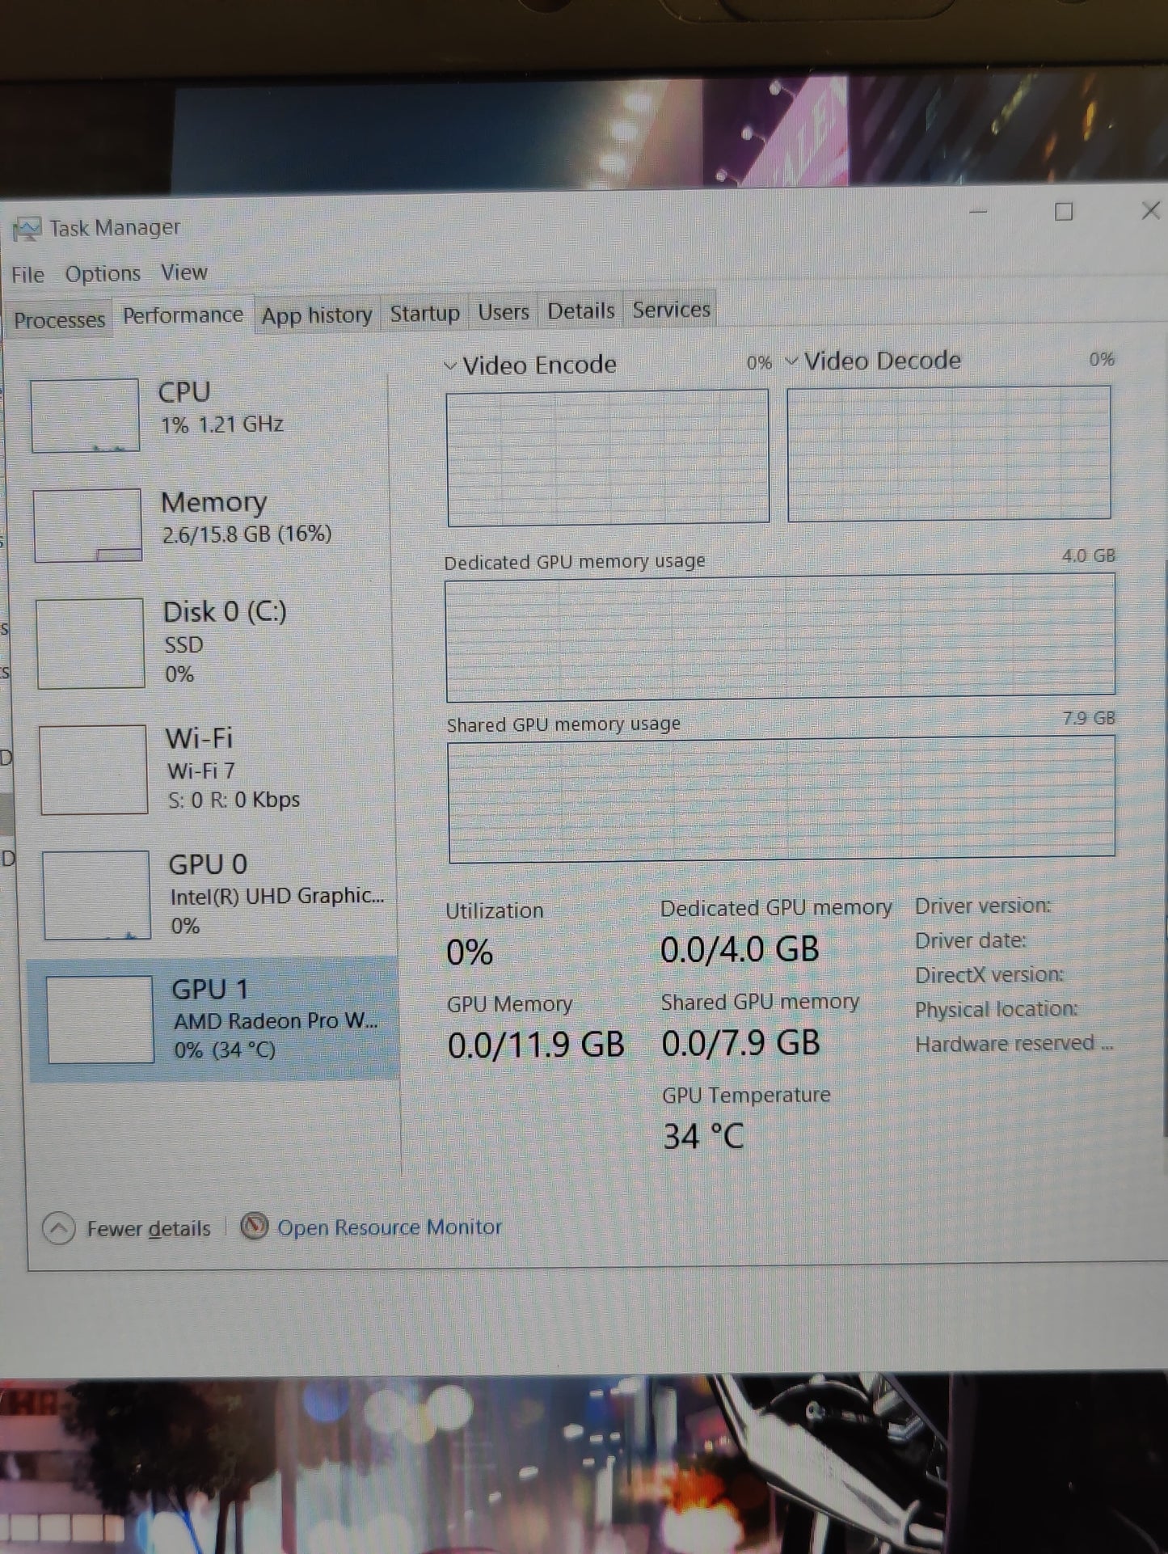Click the Shared GPU memory usage graph
1168x1554 pixels.
(782, 799)
